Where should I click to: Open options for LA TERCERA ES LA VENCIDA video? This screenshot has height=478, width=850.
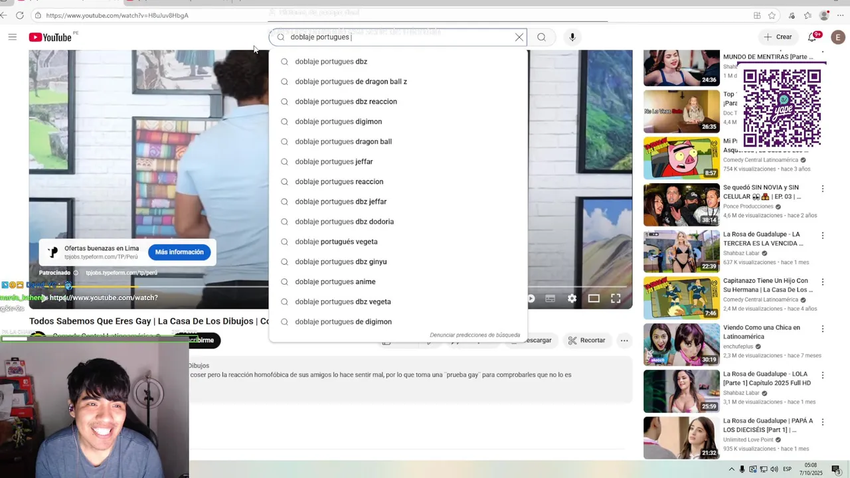coord(823,235)
